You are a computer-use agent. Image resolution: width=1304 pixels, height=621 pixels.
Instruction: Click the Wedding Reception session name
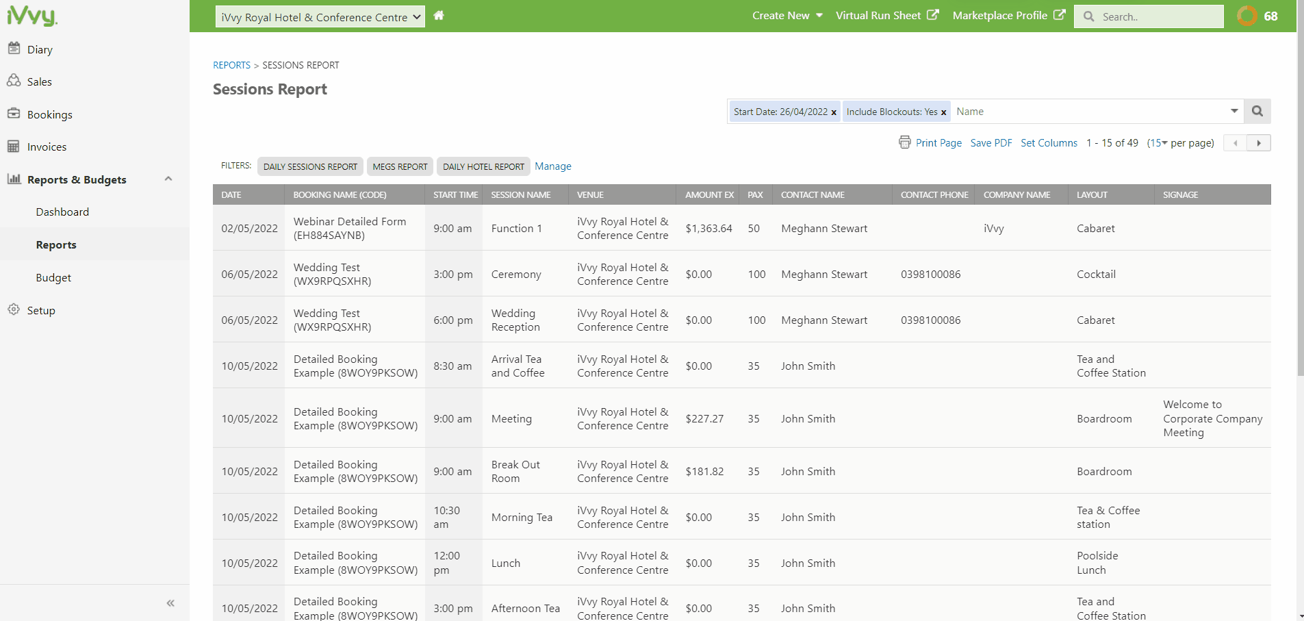(x=515, y=320)
